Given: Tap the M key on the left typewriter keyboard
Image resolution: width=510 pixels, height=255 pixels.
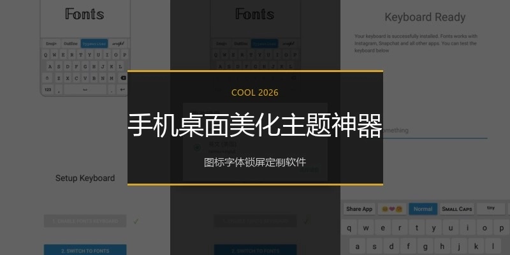Looking at the screenshot, I should (112, 78).
